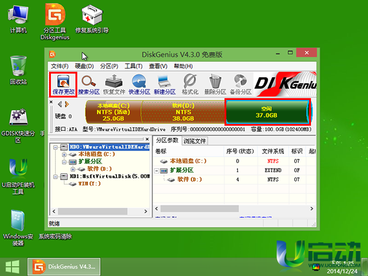Click the Delete Partition (删除分区) icon

pyautogui.click(x=215, y=85)
